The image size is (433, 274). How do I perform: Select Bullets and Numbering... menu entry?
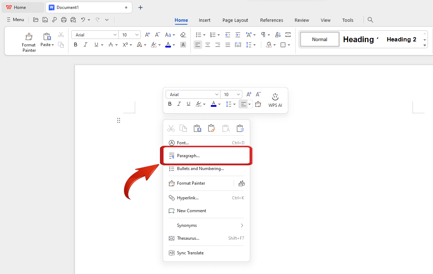click(x=206, y=169)
